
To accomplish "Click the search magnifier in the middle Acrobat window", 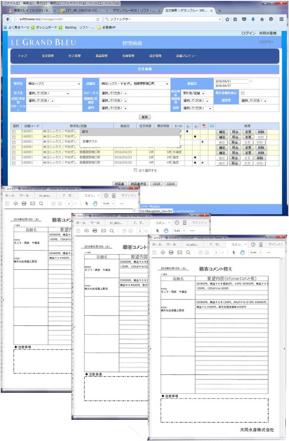I will (x=112, y=231).
